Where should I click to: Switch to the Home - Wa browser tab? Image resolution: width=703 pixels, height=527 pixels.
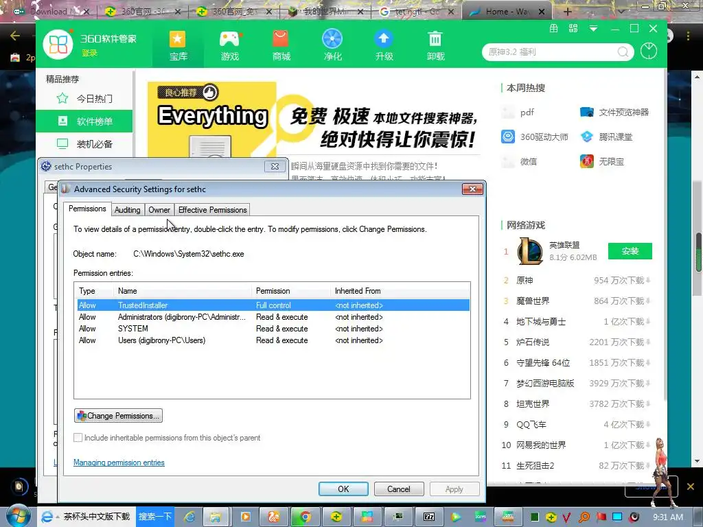coord(506,12)
